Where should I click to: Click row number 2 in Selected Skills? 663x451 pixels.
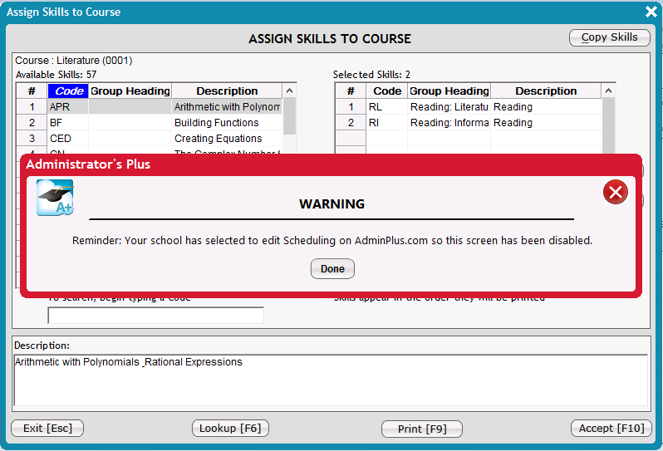tap(351, 123)
